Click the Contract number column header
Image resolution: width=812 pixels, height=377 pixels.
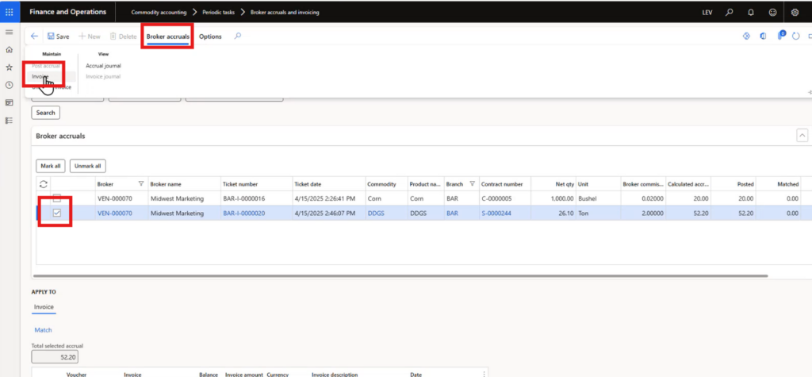coord(502,184)
